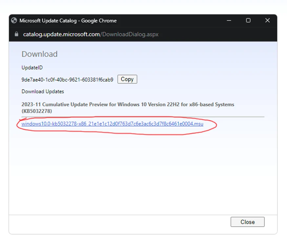Viewport: 287px width, 246px height.
Task: Click the UpdateID value 9de7ae40-1c0f-40bc-9621-603381f6cab9
Action: pos(67,80)
